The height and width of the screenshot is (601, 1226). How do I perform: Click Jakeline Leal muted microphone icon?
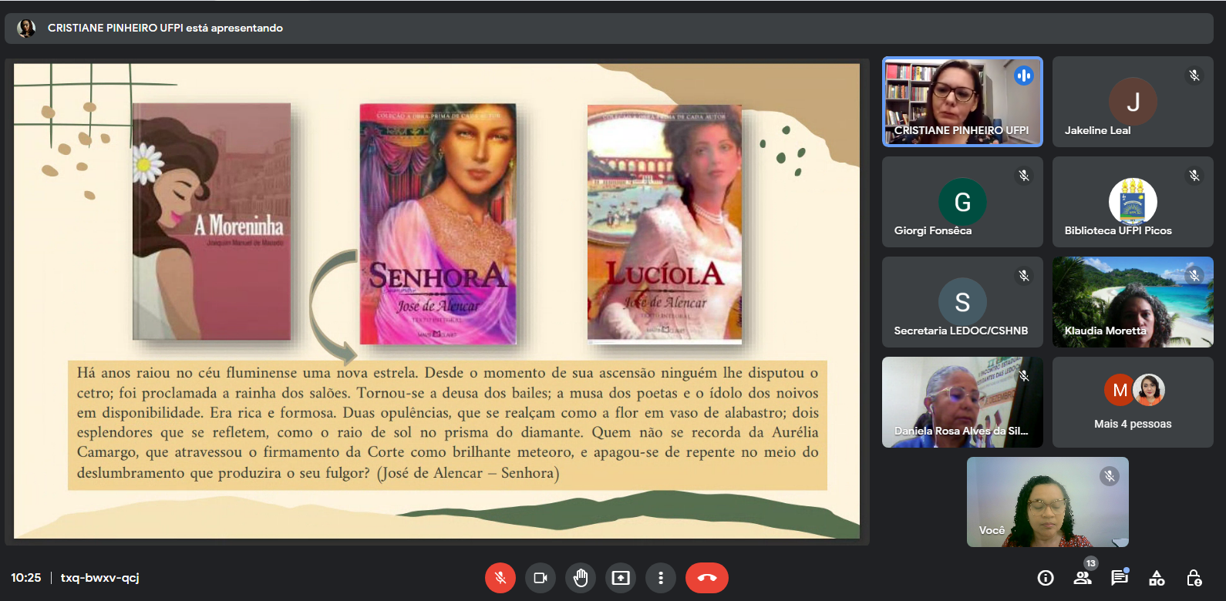(x=1194, y=76)
